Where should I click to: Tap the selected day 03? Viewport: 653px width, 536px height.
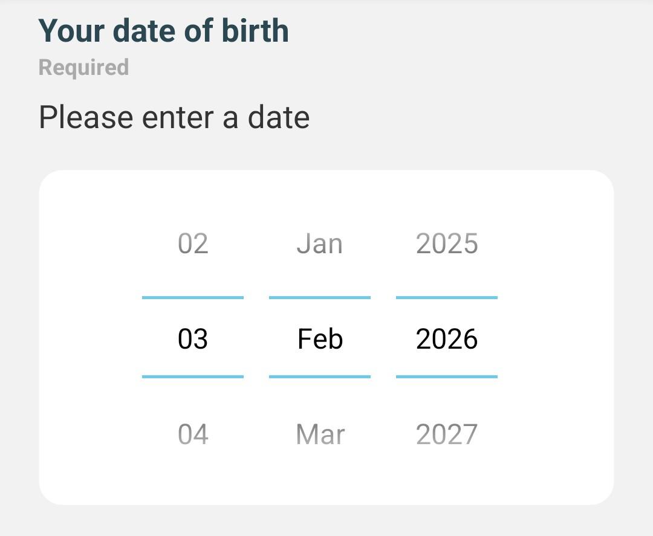(193, 339)
